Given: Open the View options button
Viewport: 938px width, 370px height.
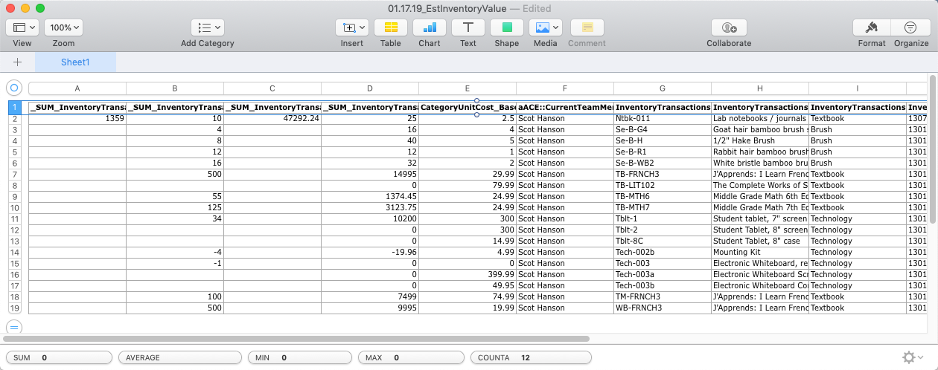Looking at the screenshot, I should pyautogui.click(x=22, y=27).
